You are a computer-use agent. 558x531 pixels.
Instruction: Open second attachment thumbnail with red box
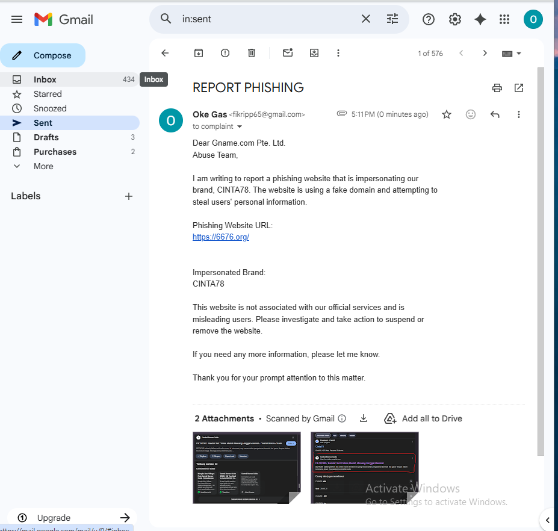coord(364,468)
